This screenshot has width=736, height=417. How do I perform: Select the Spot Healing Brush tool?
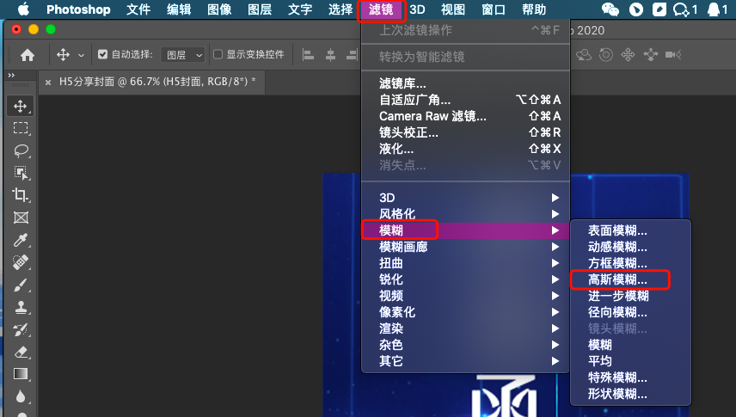click(x=21, y=262)
